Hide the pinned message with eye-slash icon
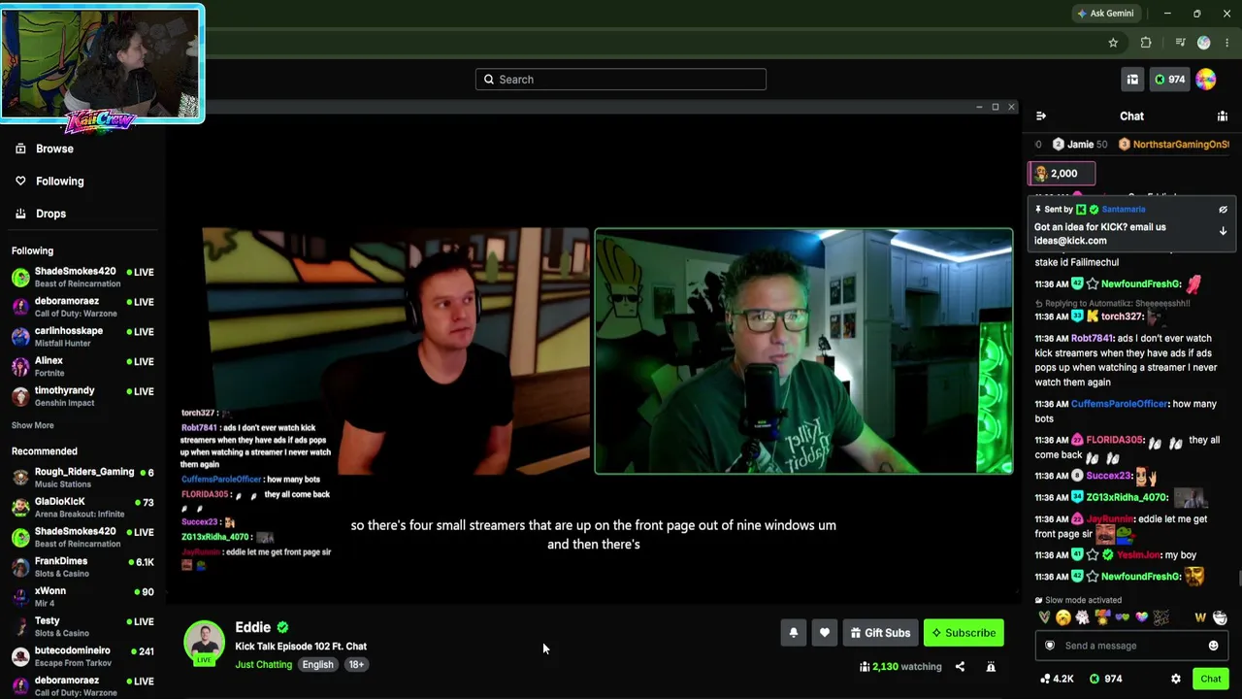Viewport: 1242px width, 699px height. [x=1223, y=210]
